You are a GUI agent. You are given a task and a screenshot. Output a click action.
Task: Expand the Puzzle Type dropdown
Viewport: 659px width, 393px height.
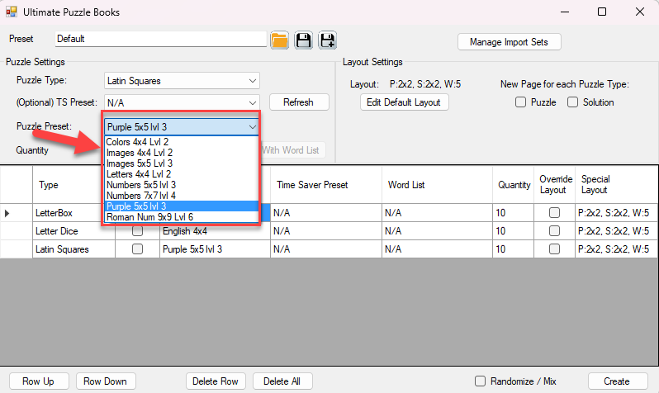coord(252,81)
